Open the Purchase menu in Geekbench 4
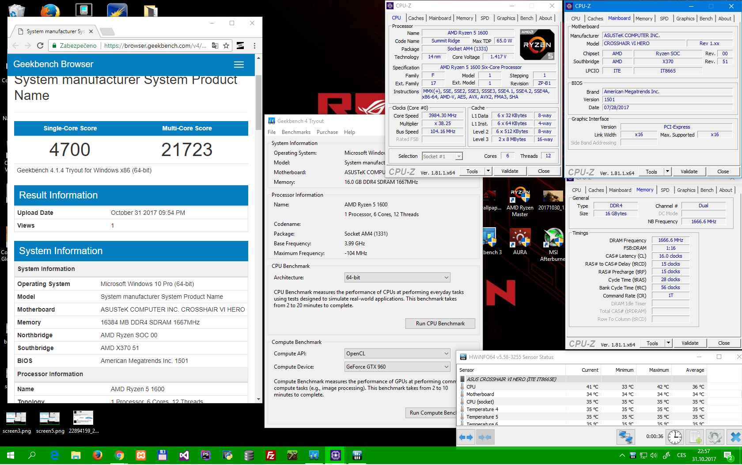 coord(327,132)
